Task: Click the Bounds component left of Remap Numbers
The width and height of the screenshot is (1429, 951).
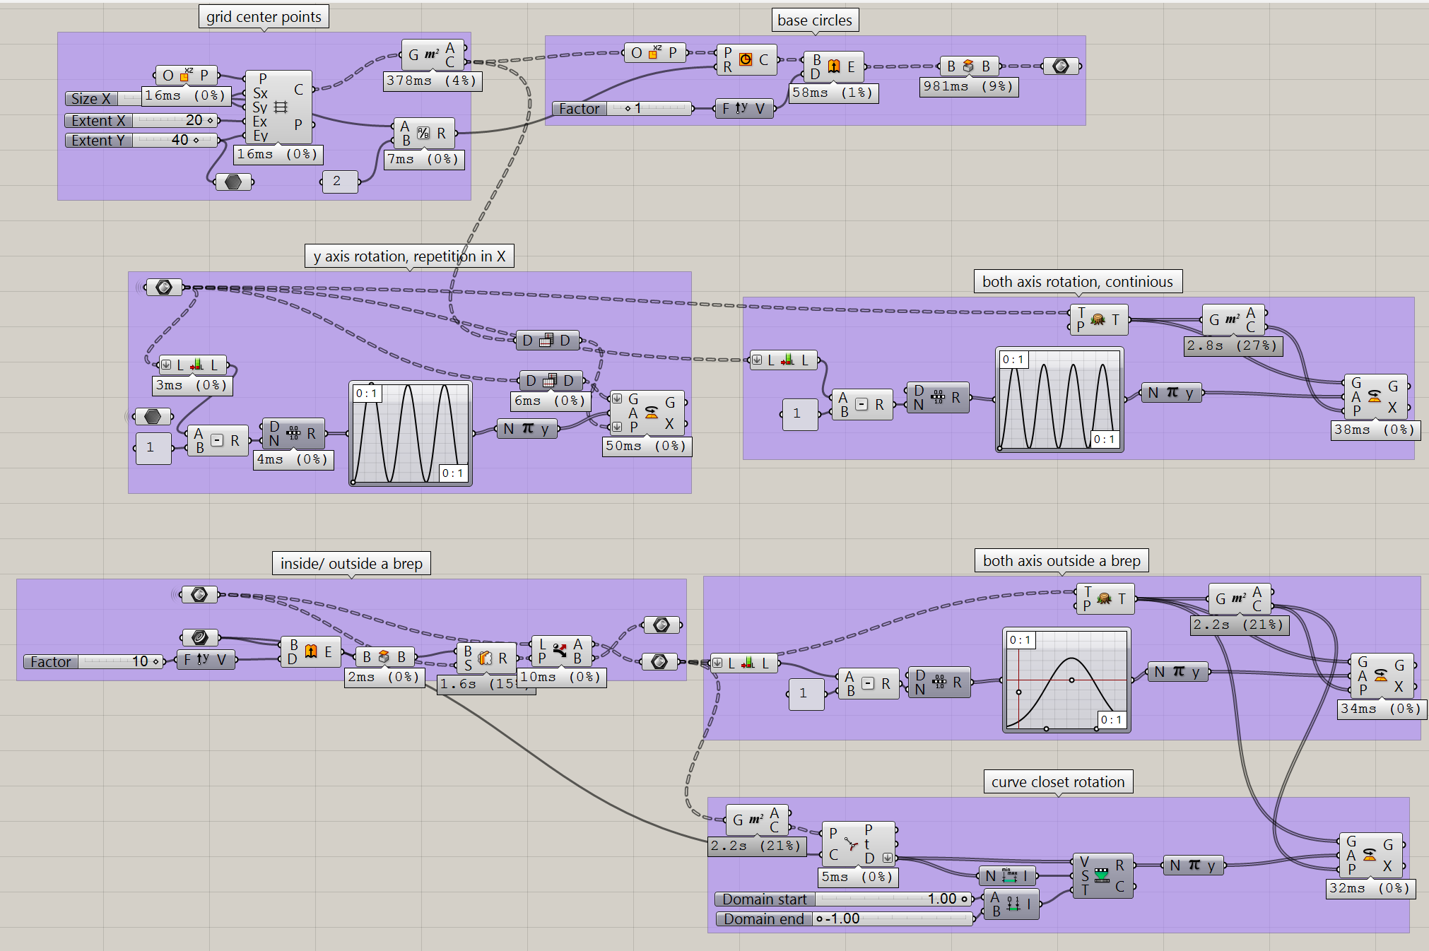Action: (1007, 875)
